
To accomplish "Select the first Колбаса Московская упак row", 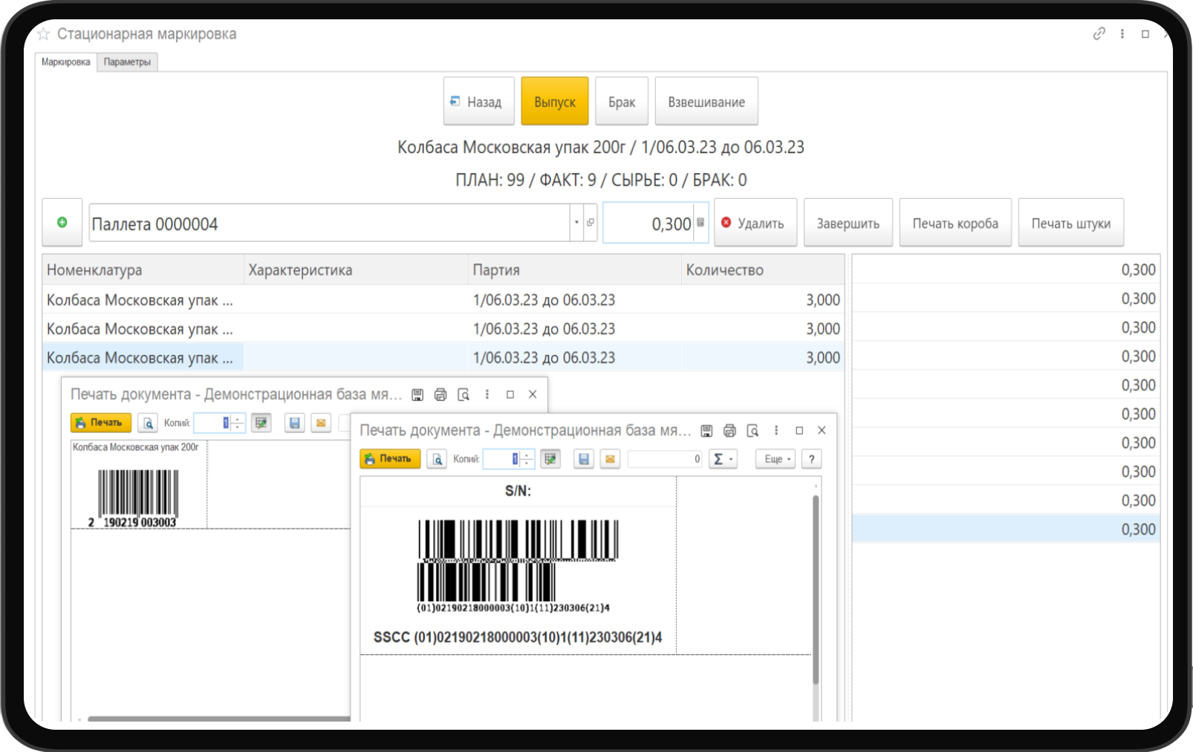I will click(443, 300).
